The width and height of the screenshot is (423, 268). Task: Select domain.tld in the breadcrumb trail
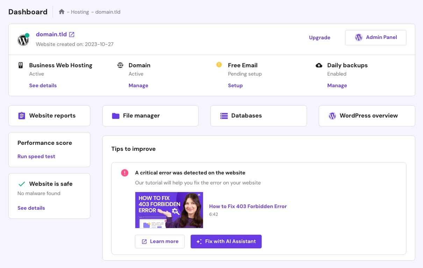coord(108,12)
